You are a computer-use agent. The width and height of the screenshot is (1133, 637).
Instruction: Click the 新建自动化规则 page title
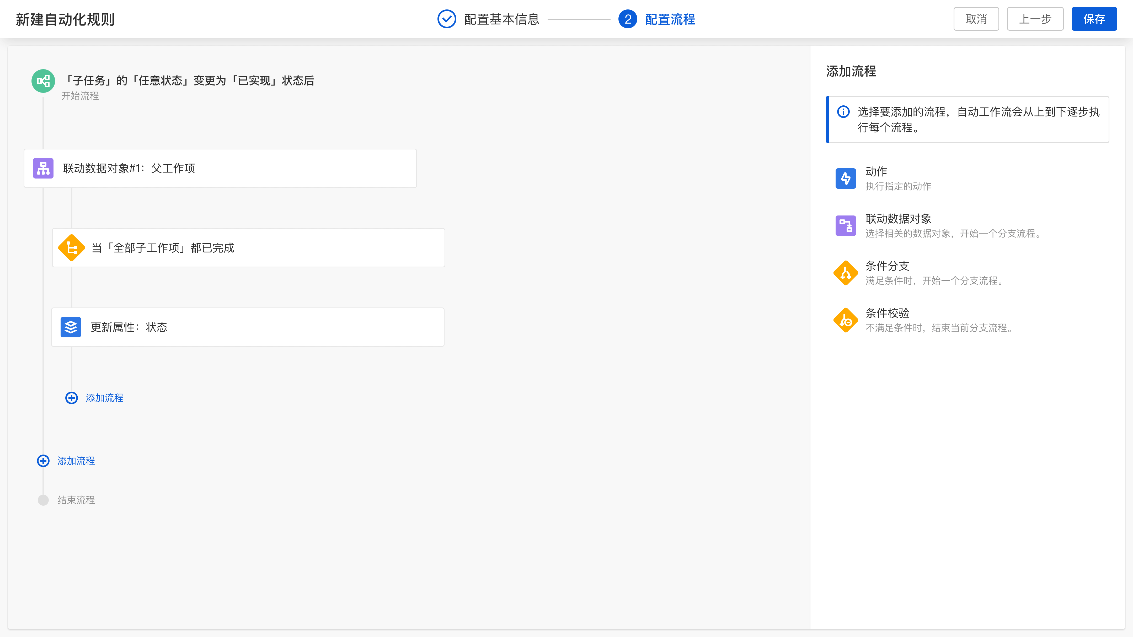point(65,19)
